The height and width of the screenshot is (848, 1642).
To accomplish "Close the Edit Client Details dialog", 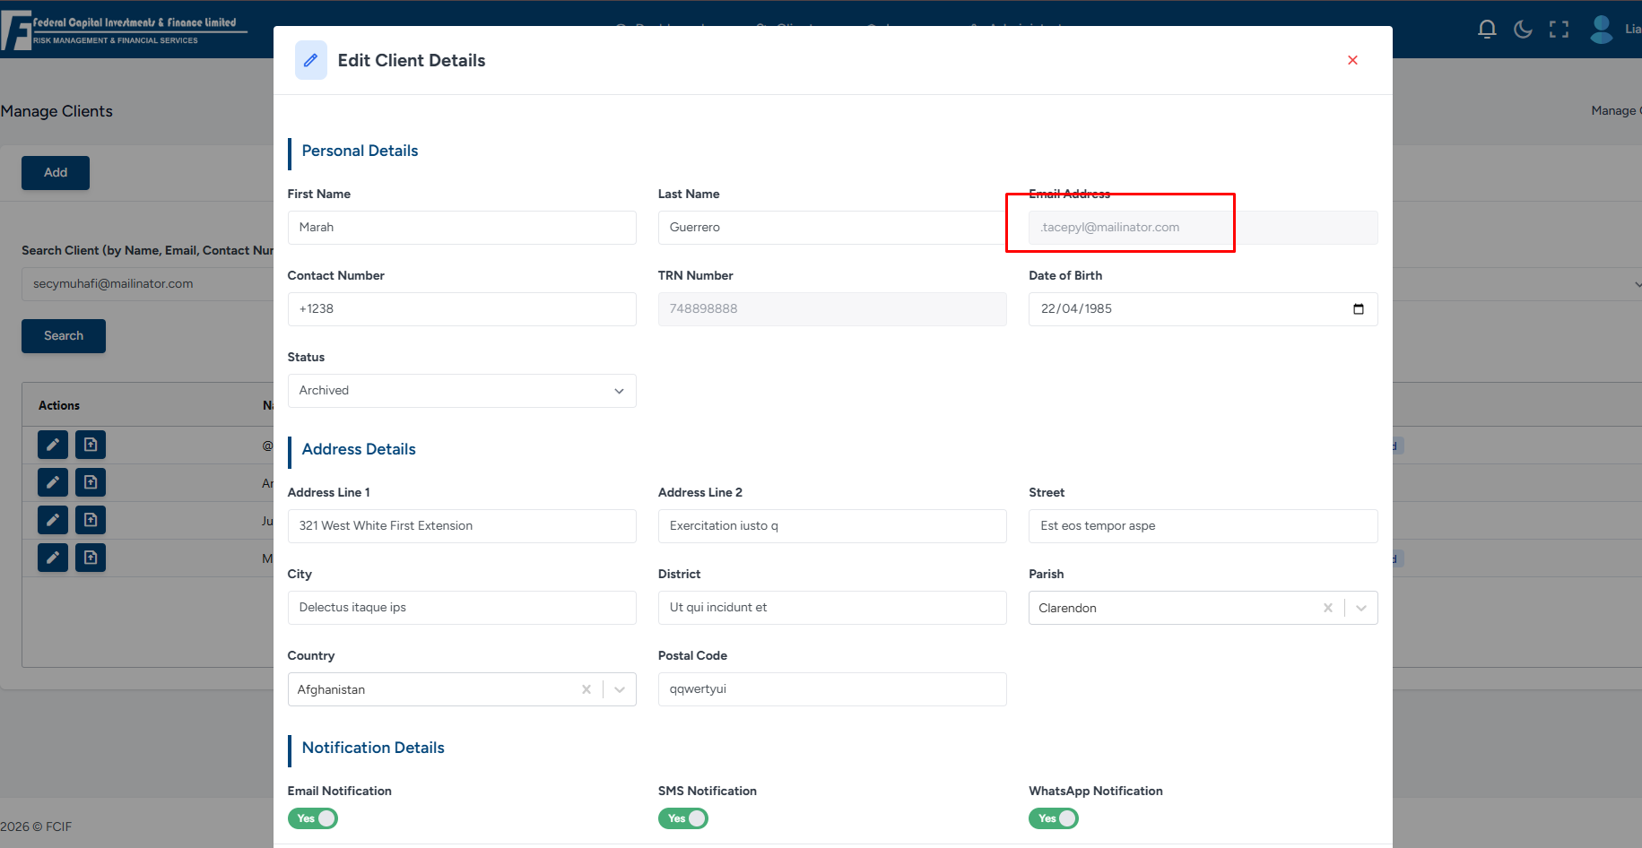I will [x=1352, y=60].
